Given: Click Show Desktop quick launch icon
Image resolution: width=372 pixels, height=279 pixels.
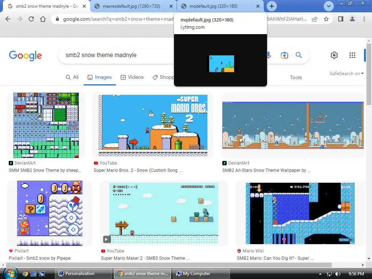Looking at the screenshot, I should coord(33,274).
